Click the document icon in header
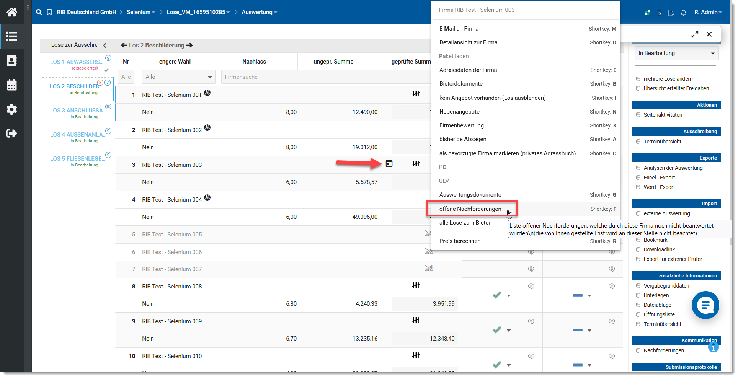The height and width of the screenshot is (378, 738). coord(671,13)
